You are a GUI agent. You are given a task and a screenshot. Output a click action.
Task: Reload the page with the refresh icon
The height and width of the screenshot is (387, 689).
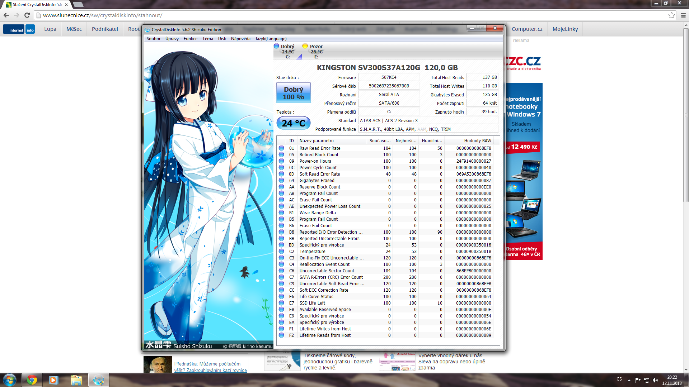point(27,15)
